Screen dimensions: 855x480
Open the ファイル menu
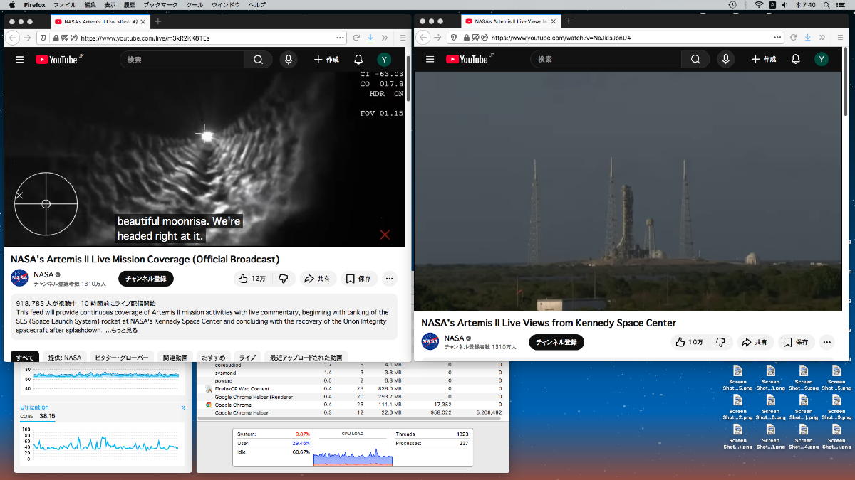point(65,5)
